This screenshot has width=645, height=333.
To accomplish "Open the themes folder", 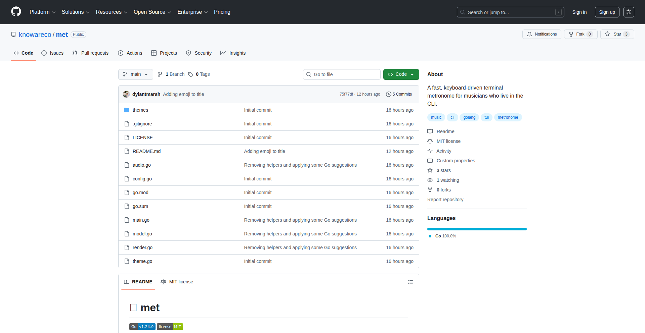I will pos(140,110).
